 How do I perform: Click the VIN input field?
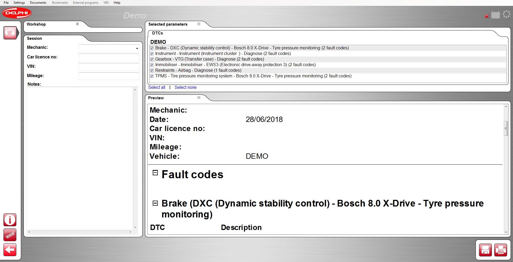click(x=109, y=67)
